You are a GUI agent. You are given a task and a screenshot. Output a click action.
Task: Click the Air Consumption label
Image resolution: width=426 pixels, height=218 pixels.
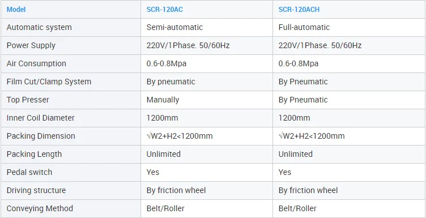[x=36, y=63]
